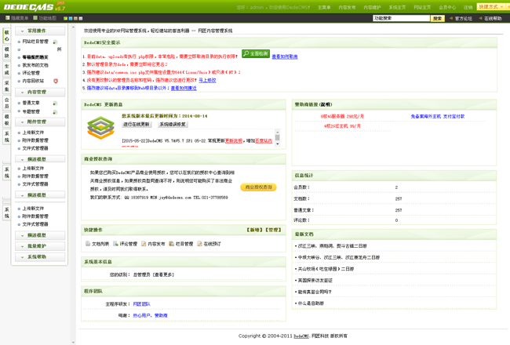This screenshot has width=510, height=345.
Task: Open 内容发布 quick operation icon
Action: (144, 244)
